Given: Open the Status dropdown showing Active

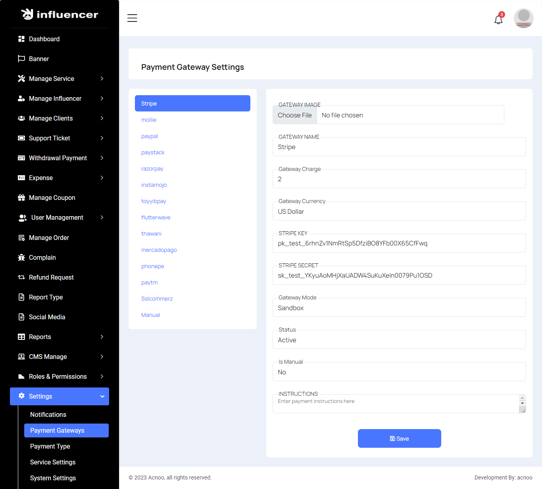Looking at the screenshot, I should [x=399, y=340].
